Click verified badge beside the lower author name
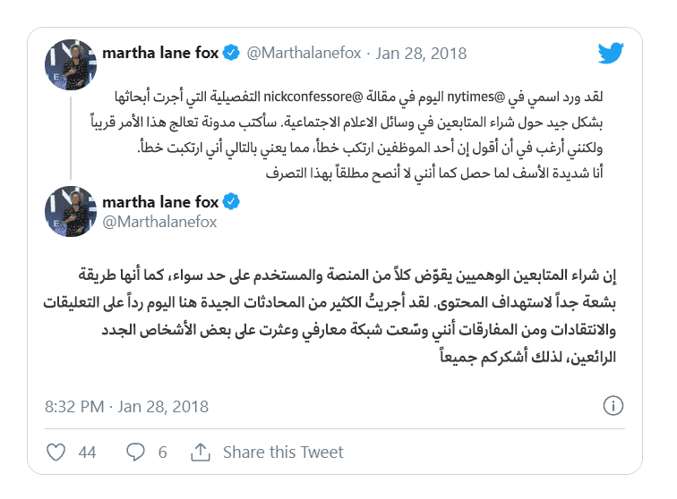The height and width of the screenshot is (499, 677). point(230,201)
